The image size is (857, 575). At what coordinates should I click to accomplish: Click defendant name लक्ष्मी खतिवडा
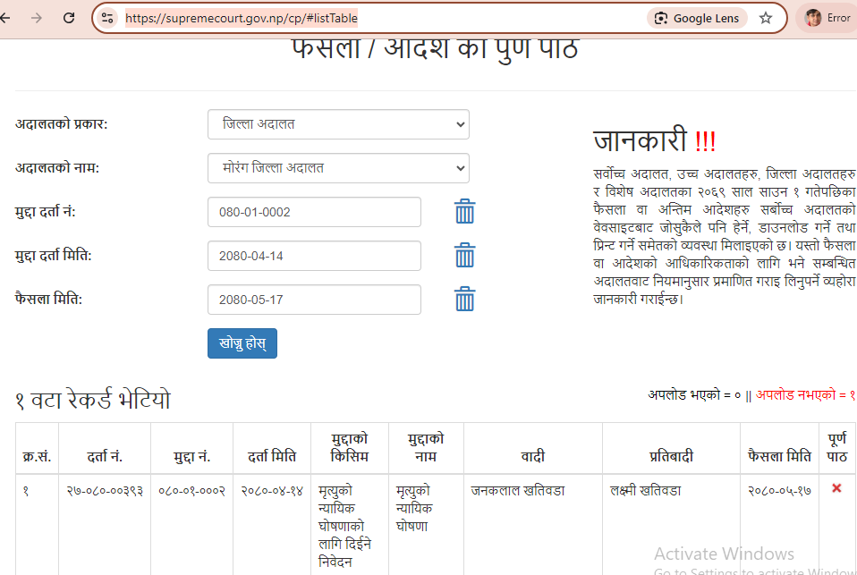(646, 491)
